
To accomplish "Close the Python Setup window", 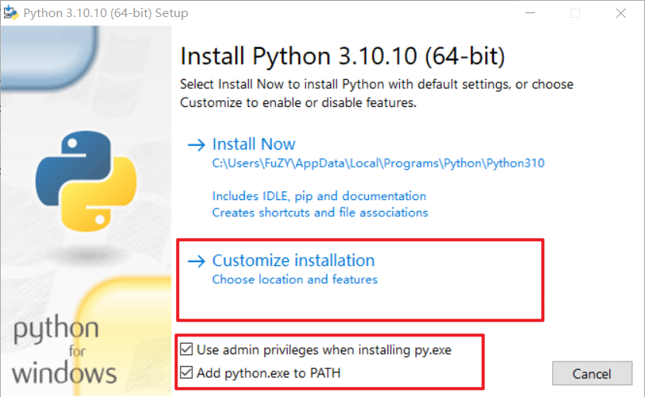I will click(x=621, y=13).
